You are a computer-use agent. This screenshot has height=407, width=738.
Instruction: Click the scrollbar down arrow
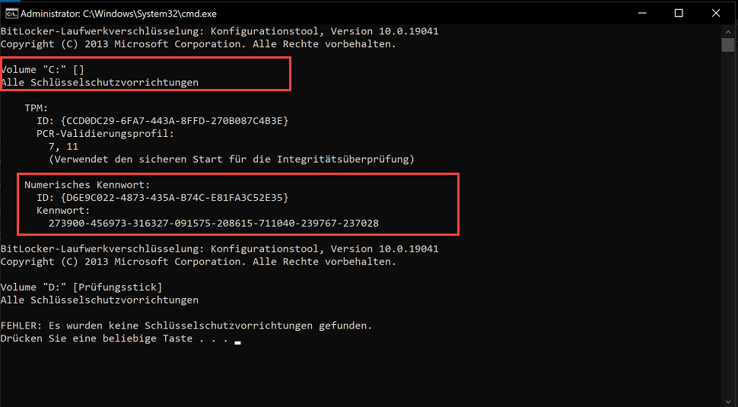[728, 399]
